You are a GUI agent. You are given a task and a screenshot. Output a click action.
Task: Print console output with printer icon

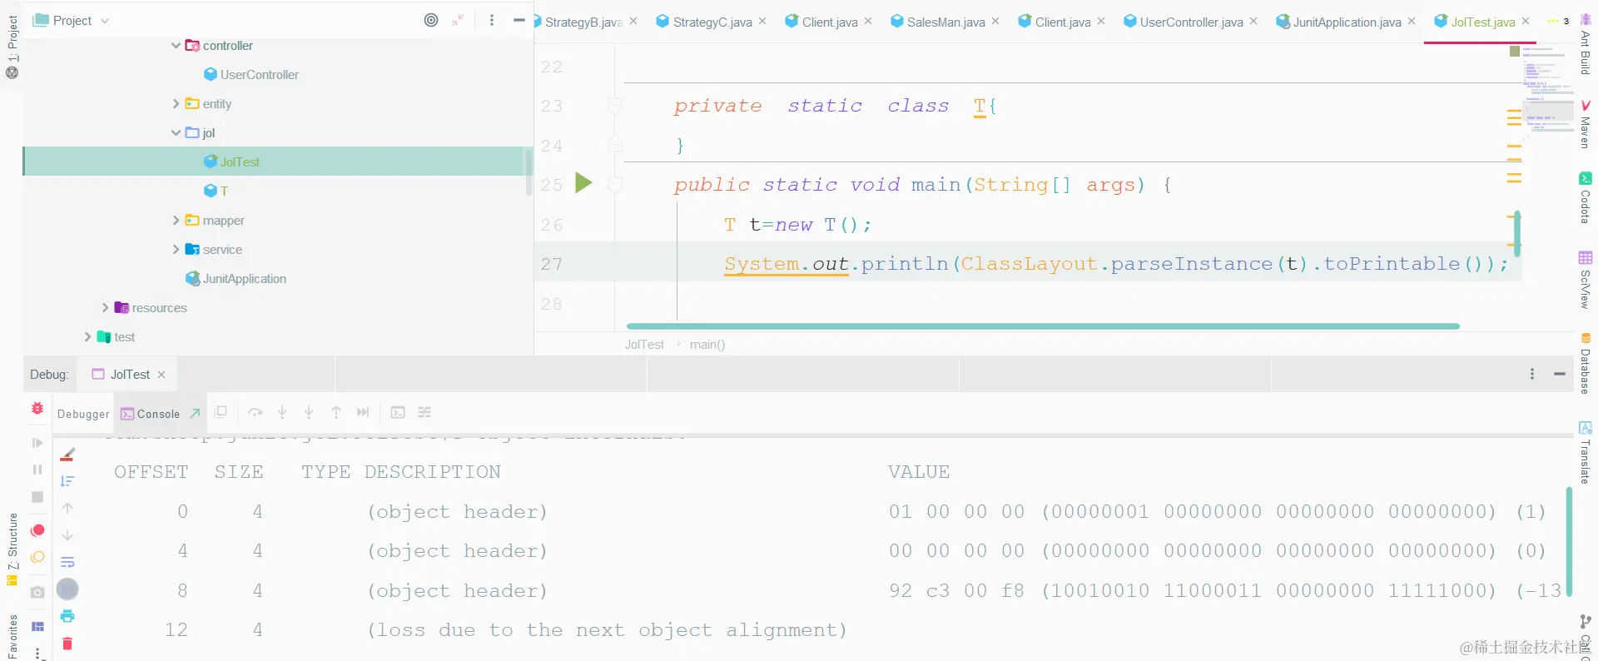point(67,616)
